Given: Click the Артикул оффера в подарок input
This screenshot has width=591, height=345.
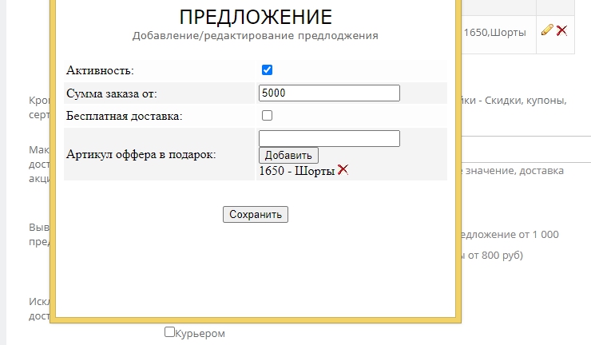Looking at the screenshot, I should pos(329,138).
